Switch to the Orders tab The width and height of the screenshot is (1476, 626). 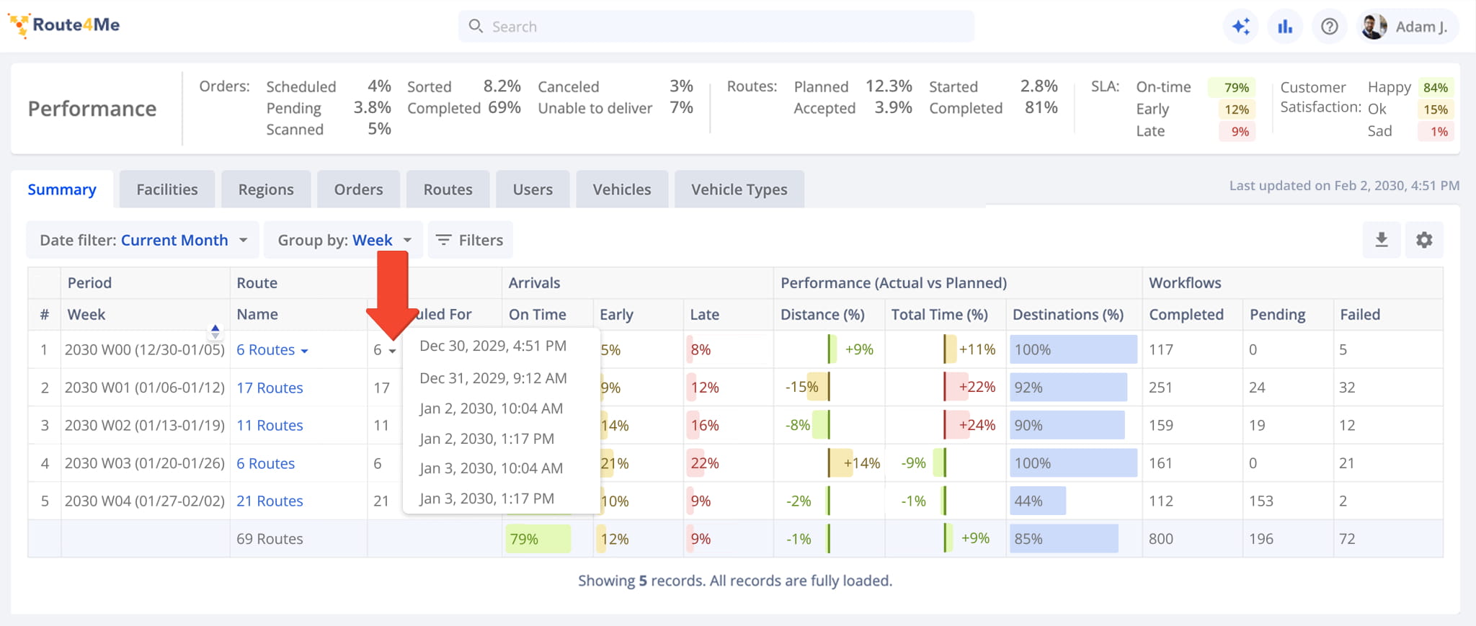[x=358, y=189]
